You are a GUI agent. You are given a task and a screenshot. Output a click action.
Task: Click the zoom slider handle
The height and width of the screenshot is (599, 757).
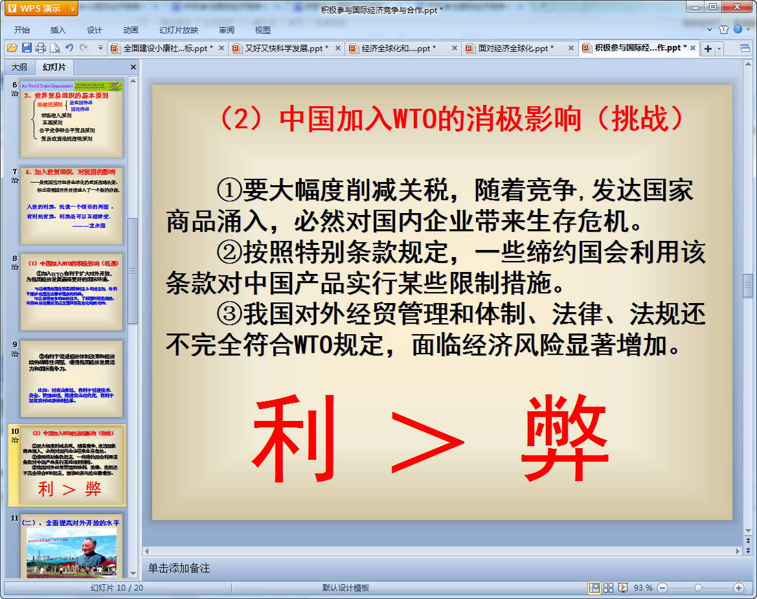pyautogui.click(x=698, y=588)
